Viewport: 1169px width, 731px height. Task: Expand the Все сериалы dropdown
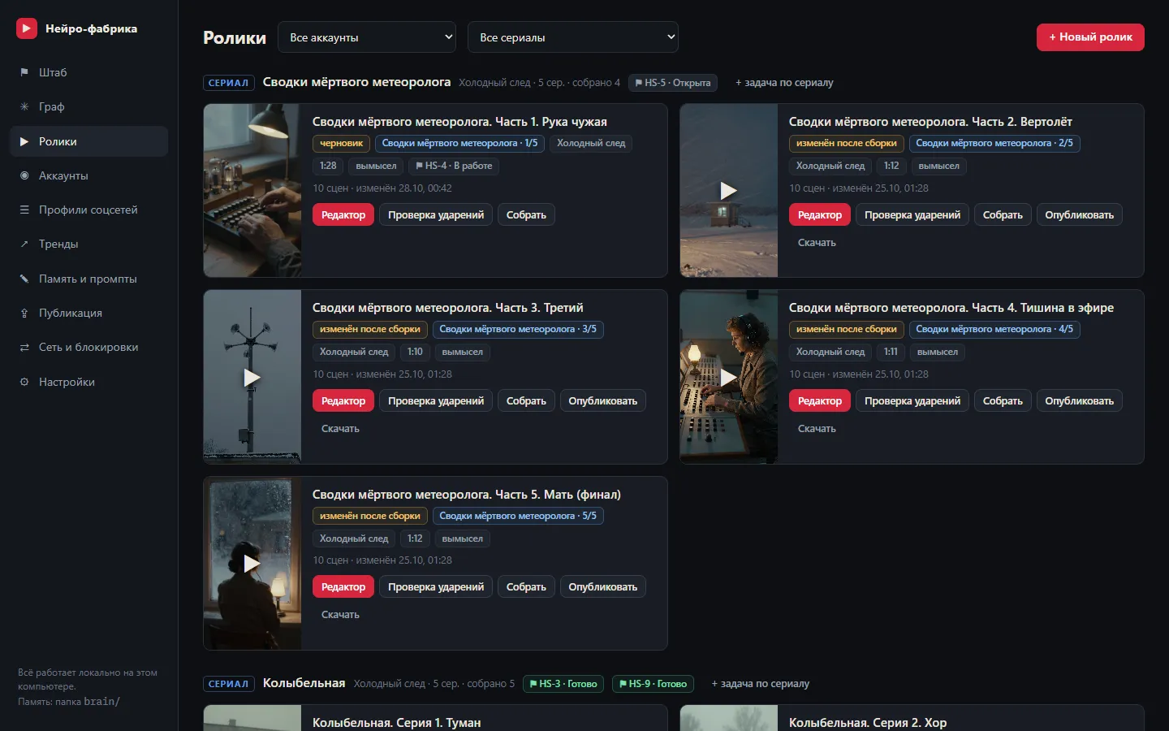click(573, 37)
